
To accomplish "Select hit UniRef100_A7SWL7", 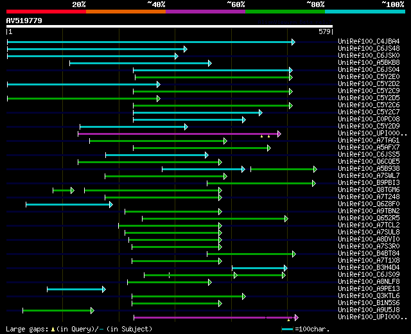I will click(369, 176).
